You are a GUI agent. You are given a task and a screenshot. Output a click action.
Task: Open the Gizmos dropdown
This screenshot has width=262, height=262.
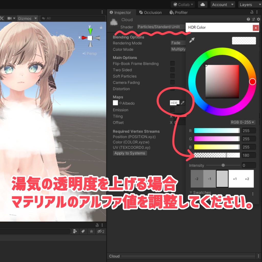coord(27,18)
